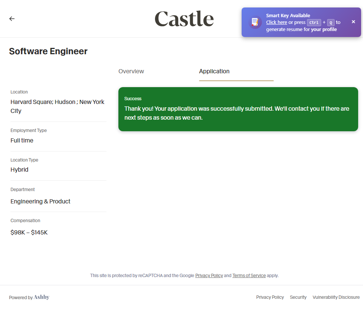Click the $98K – $145K compensation text

(29, 233)
